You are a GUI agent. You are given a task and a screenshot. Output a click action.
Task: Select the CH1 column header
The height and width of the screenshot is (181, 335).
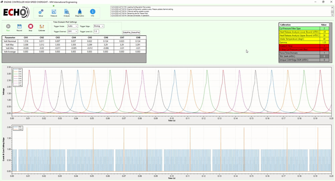click(x=26, y=38)
